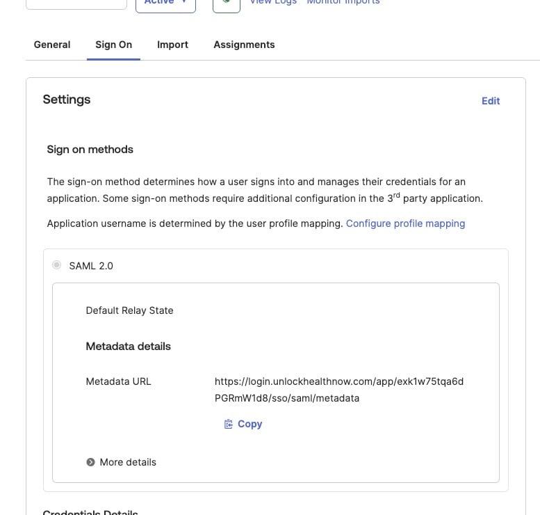Click the SAML 2.0 label
The image size is (540, 515).
91,266
